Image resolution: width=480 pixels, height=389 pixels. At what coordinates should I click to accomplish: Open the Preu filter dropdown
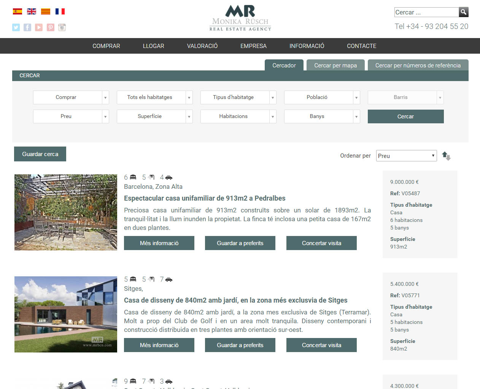coord(71,116)
